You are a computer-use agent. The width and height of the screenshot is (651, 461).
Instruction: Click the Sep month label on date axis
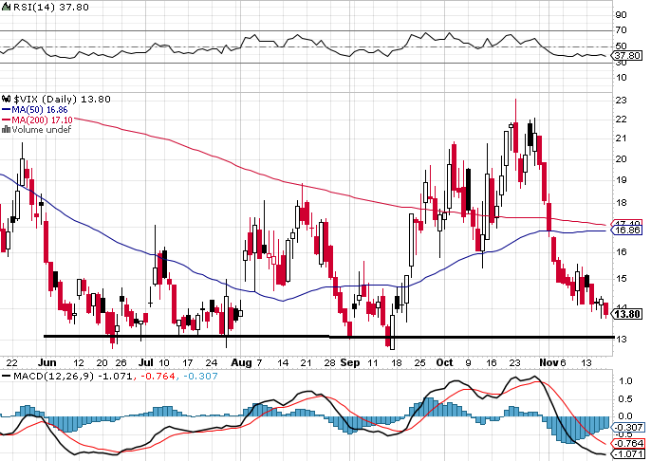[349, 362]
